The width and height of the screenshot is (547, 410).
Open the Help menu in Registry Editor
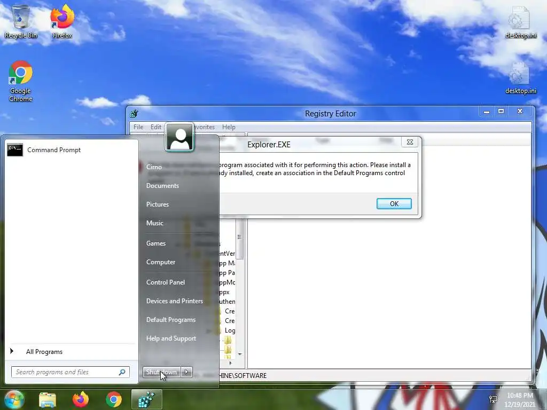click(229, 127)
